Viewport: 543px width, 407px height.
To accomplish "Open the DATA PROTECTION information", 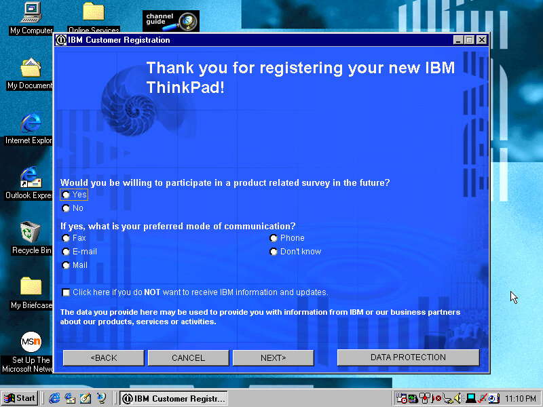I will coord(408,357).
